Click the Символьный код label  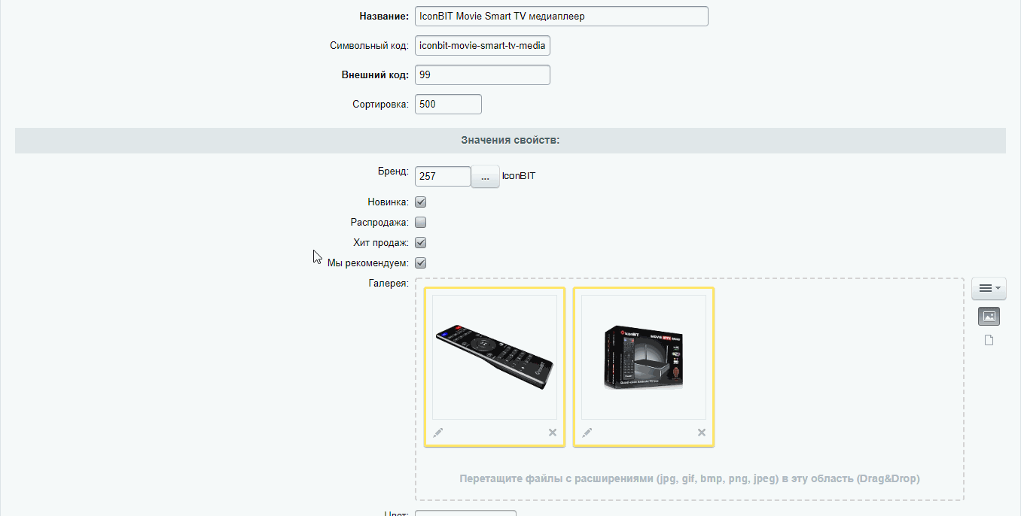(370, 46)
